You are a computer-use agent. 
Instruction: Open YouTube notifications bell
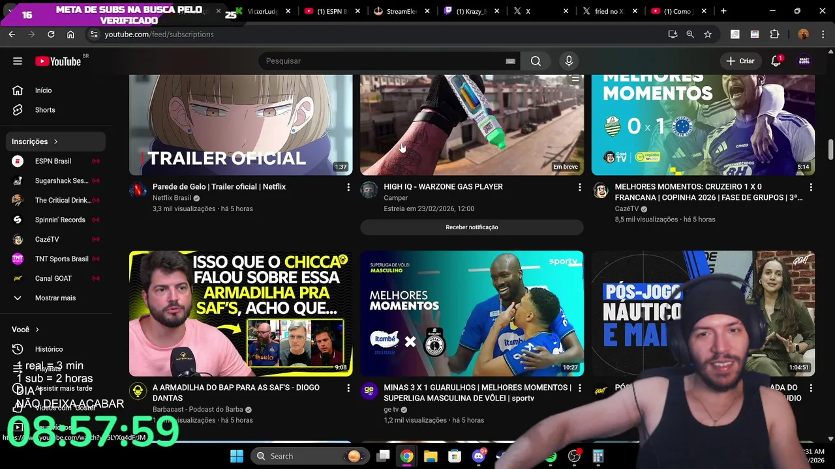tap(776, 61)
